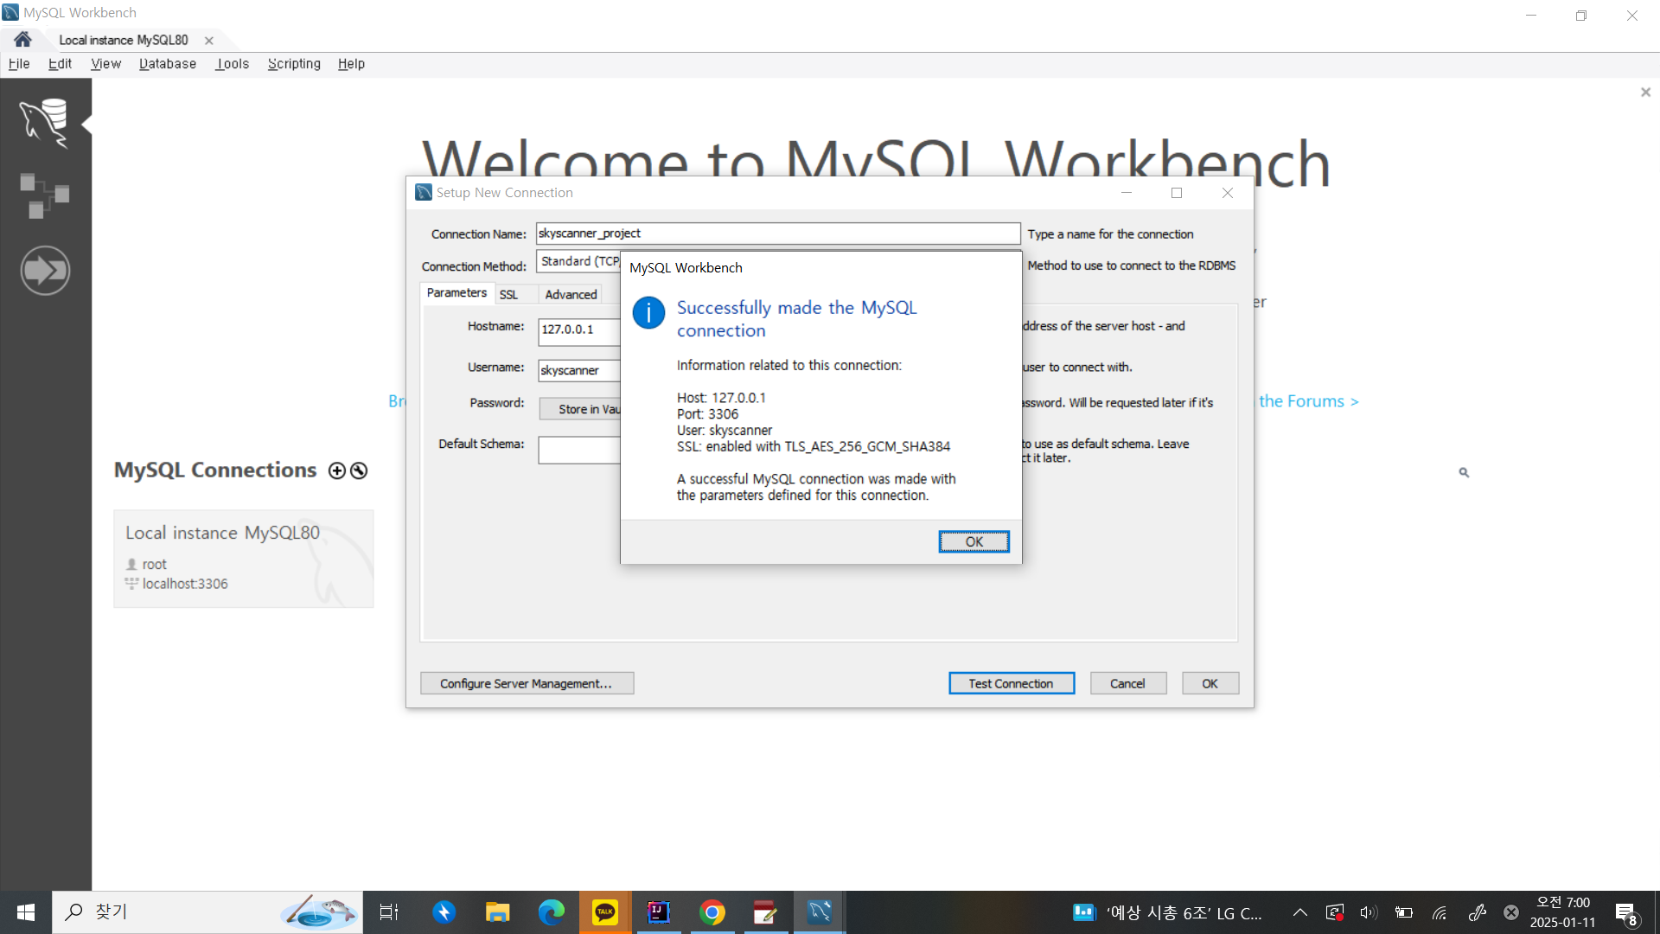Open the Connection Method dropdown
1660x934 pixels.
579,261
